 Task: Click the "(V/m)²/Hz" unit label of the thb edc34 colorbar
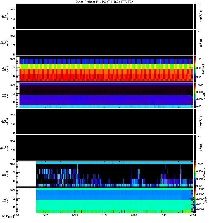coord(201,16)
